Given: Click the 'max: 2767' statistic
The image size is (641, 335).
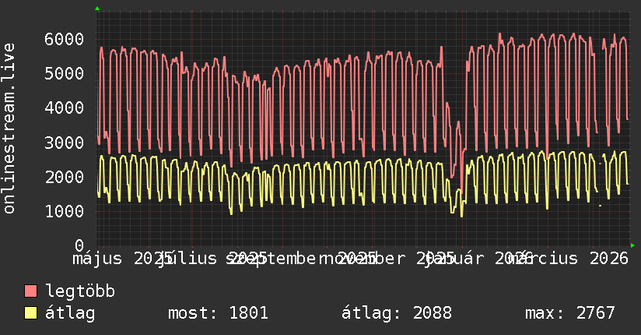Looking at the screenshot, I should click(570, 313).
